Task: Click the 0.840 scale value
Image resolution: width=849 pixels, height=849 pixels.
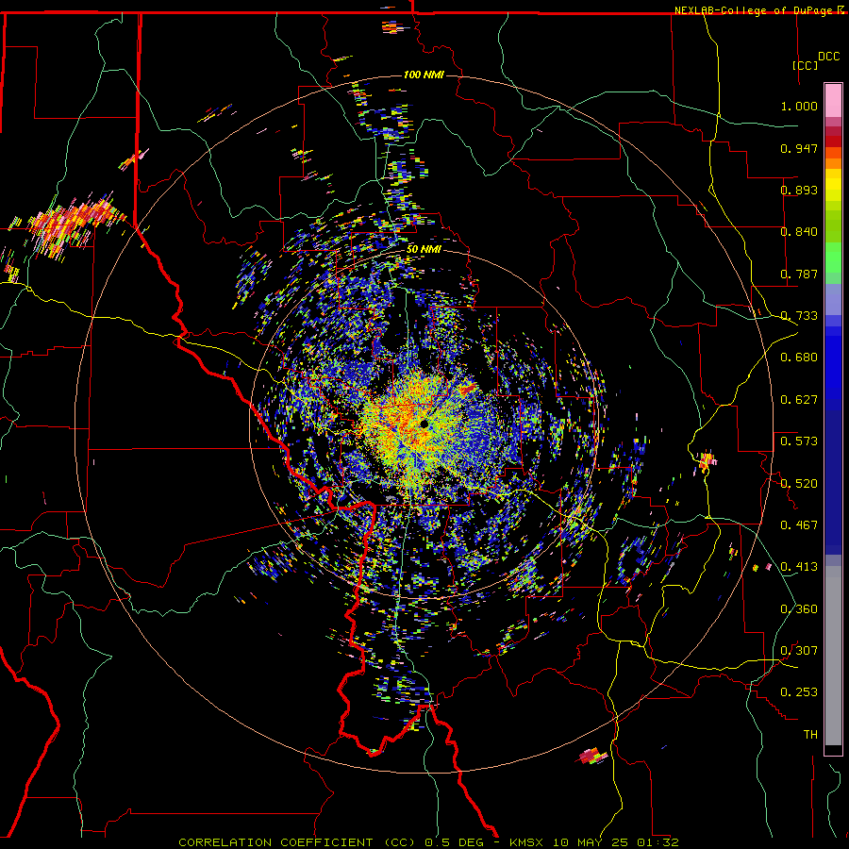Action: point(799,232)
